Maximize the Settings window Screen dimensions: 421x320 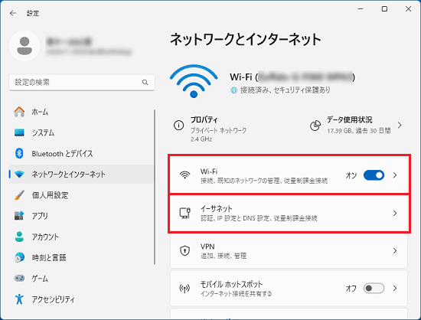(x=384, y=9)
